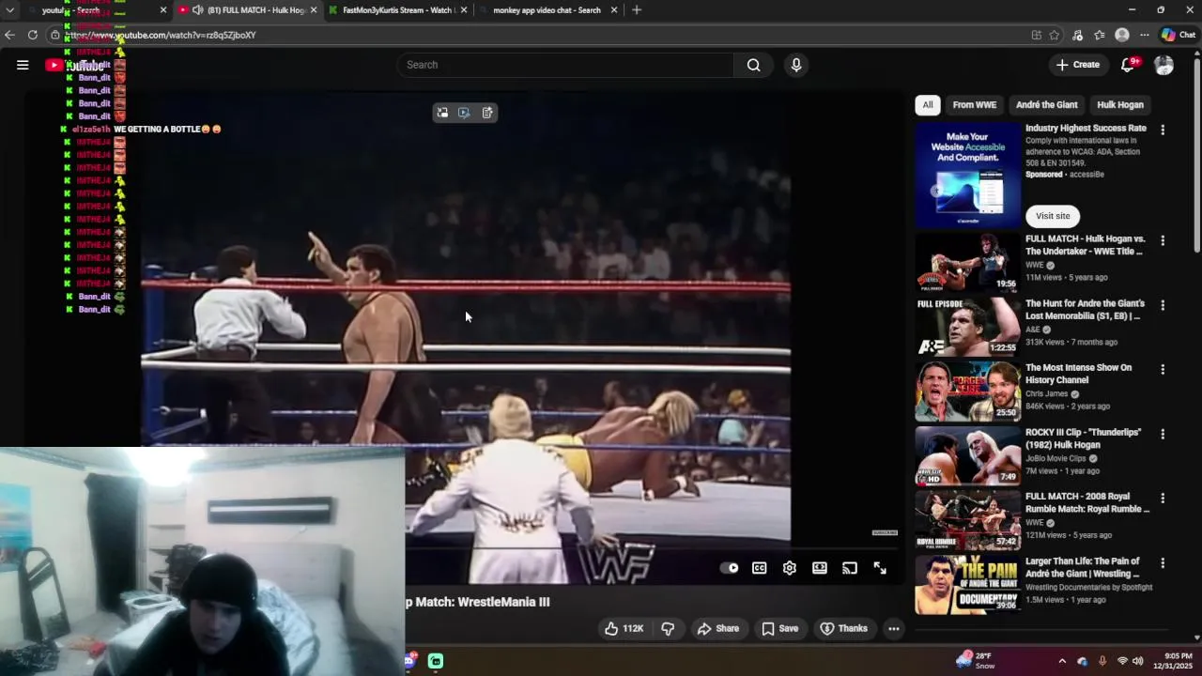Open the Wi-Fi network icon in system tray
1202x676 pixels.
pos(1122,661)
